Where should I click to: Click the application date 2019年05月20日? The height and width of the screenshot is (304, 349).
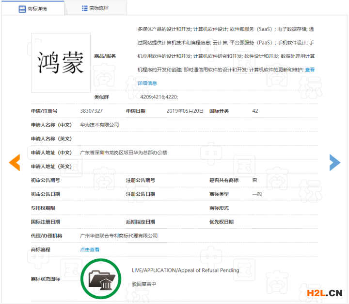185,111
